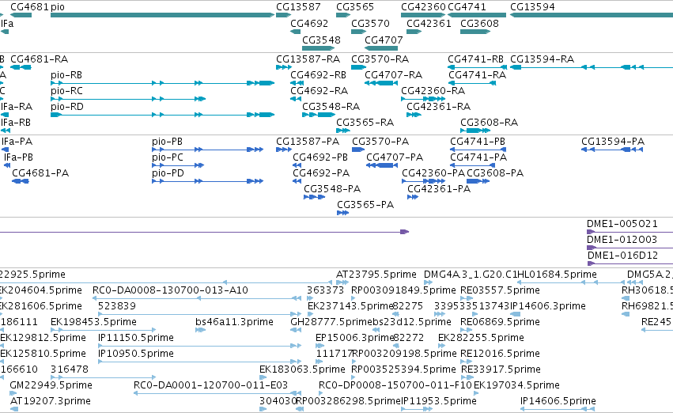The image size is (673, 413).
Task: Click the CG4707-RA transcript label
Action: click(394, 74)
